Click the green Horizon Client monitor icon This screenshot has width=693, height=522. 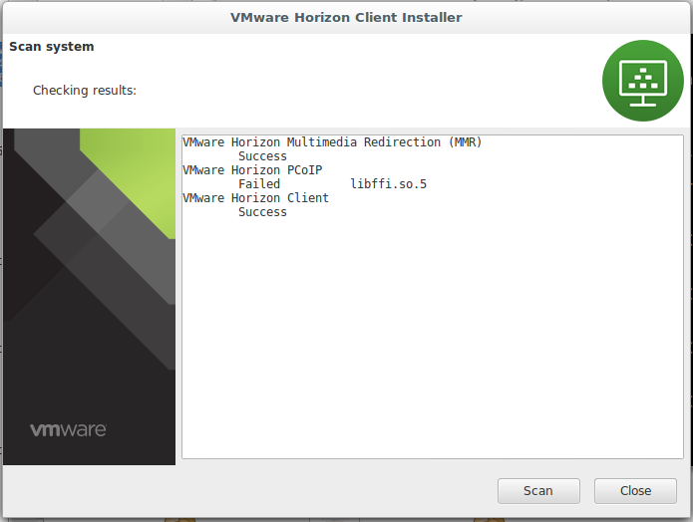click(642, 81)
